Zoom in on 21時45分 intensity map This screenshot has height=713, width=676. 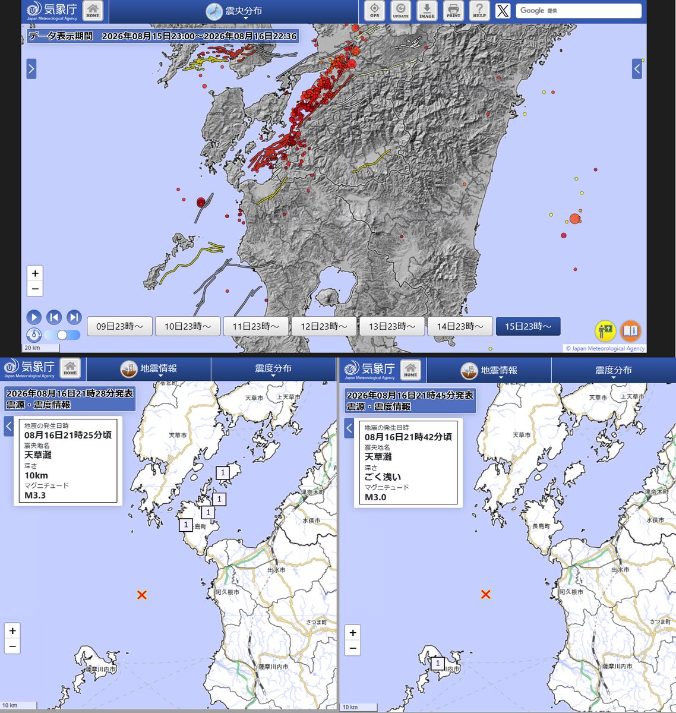click(353, 632)
